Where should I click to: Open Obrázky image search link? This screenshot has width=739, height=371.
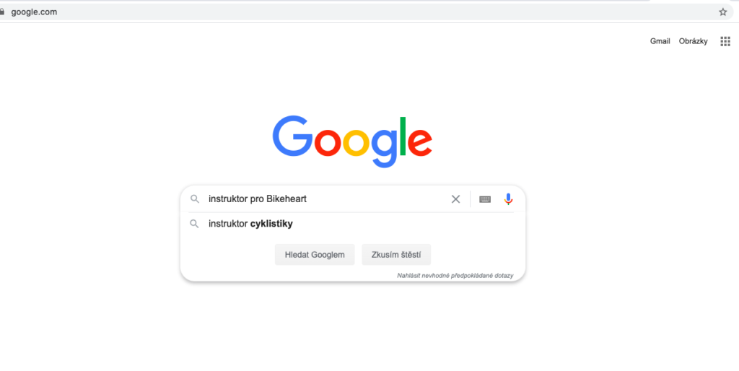coord(693,41)
